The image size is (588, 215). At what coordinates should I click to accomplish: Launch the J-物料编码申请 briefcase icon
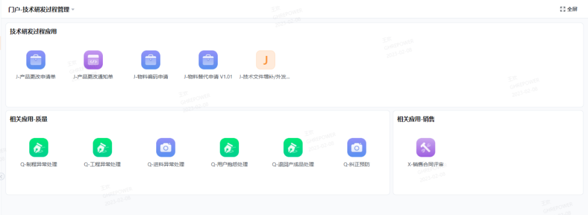[151, 60]
